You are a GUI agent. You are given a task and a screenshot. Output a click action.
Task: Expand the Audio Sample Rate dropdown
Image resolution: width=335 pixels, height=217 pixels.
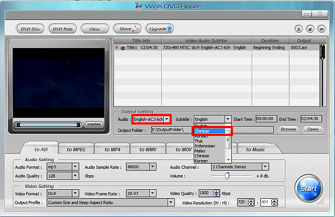tap(152, 167)
